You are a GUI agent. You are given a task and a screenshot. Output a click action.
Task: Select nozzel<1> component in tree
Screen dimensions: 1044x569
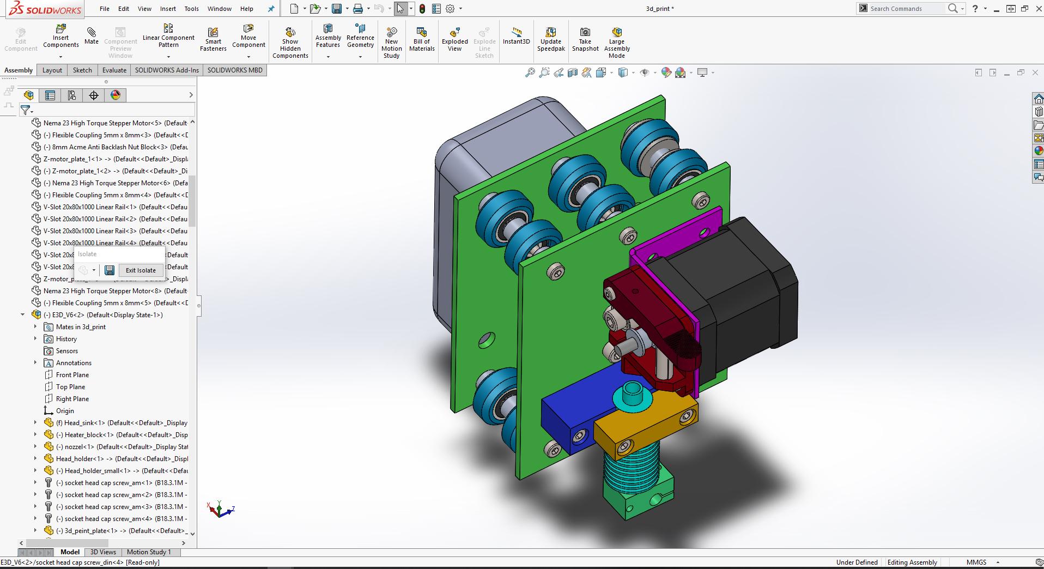pyautogui.click(x=117, y=446)
